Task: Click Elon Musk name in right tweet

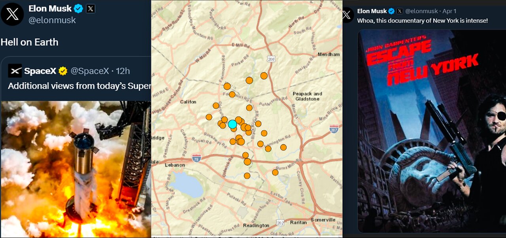Action: (372, 11)
